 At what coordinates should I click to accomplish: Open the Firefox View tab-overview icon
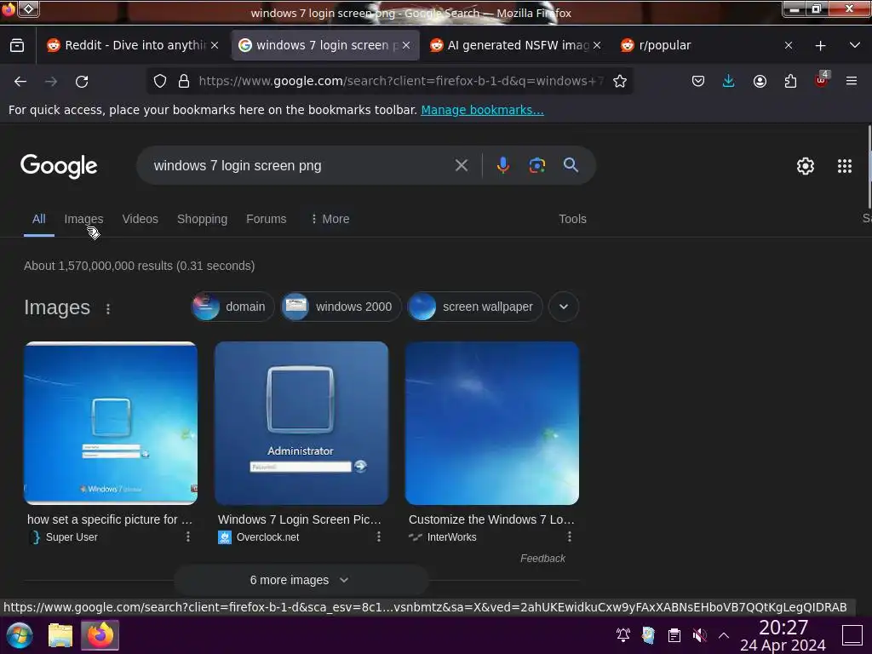17,45
